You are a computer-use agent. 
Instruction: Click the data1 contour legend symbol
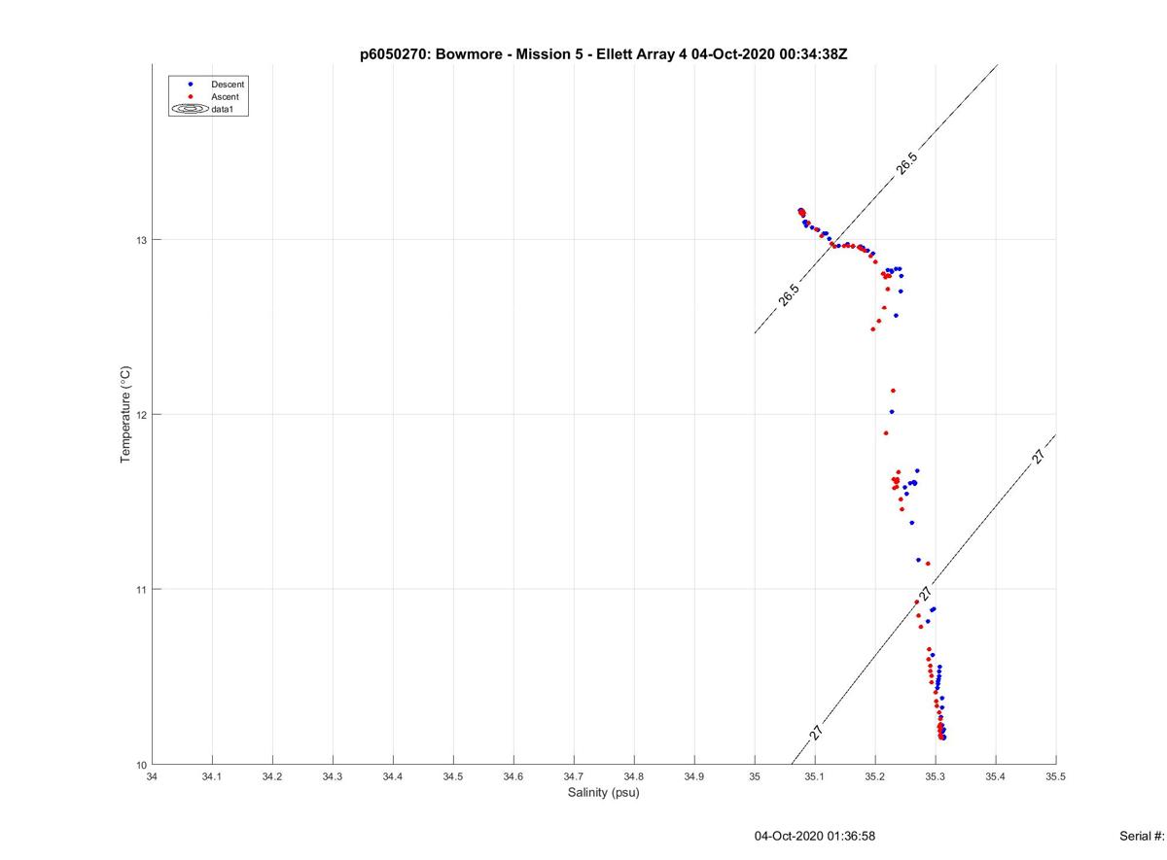[190, 110]
